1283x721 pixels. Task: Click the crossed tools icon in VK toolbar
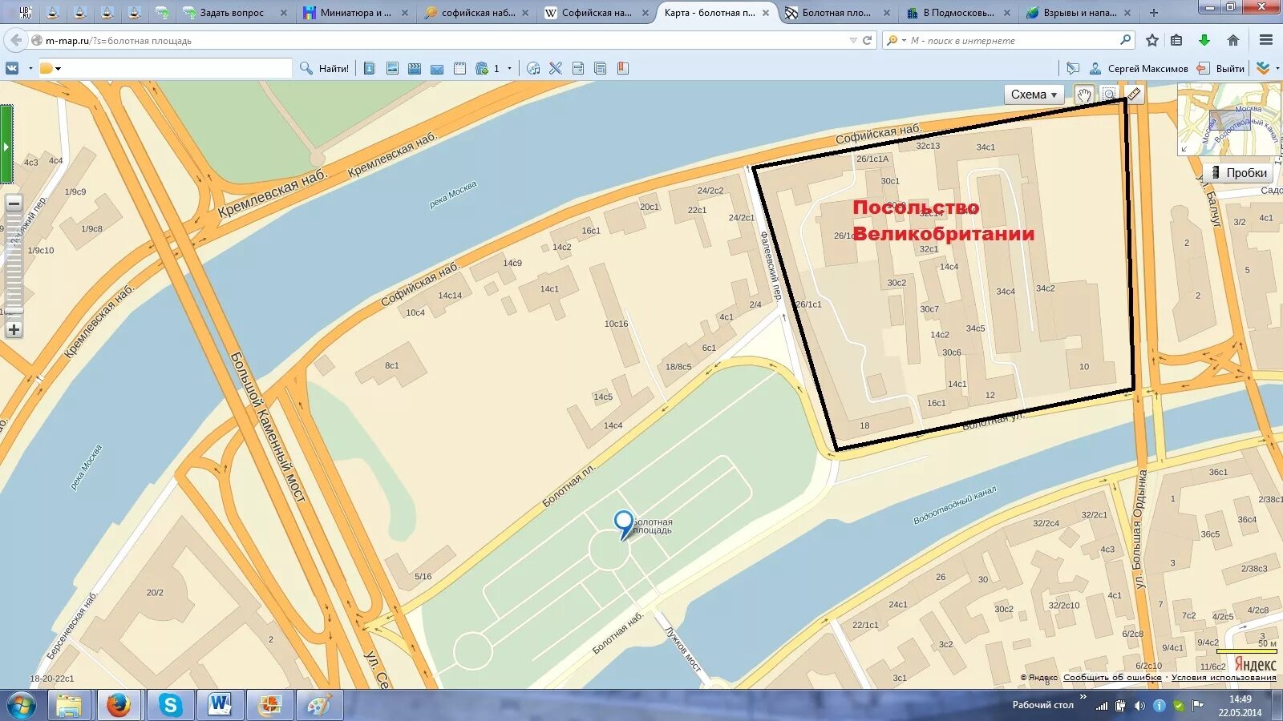(x=556, y=68)
